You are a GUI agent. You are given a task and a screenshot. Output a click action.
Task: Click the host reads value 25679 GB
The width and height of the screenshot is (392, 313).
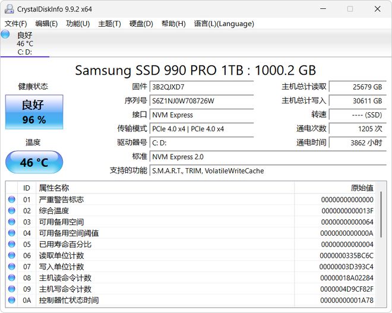coord(358,87)
